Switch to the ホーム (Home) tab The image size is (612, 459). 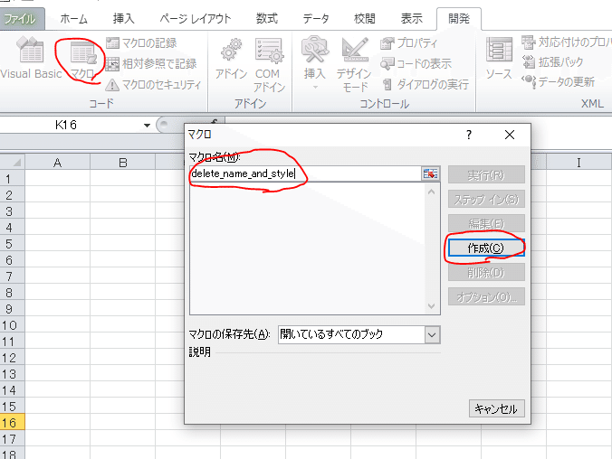pos(73,19)
